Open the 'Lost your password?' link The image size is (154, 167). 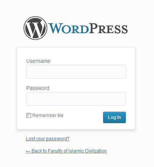[48, 139]
